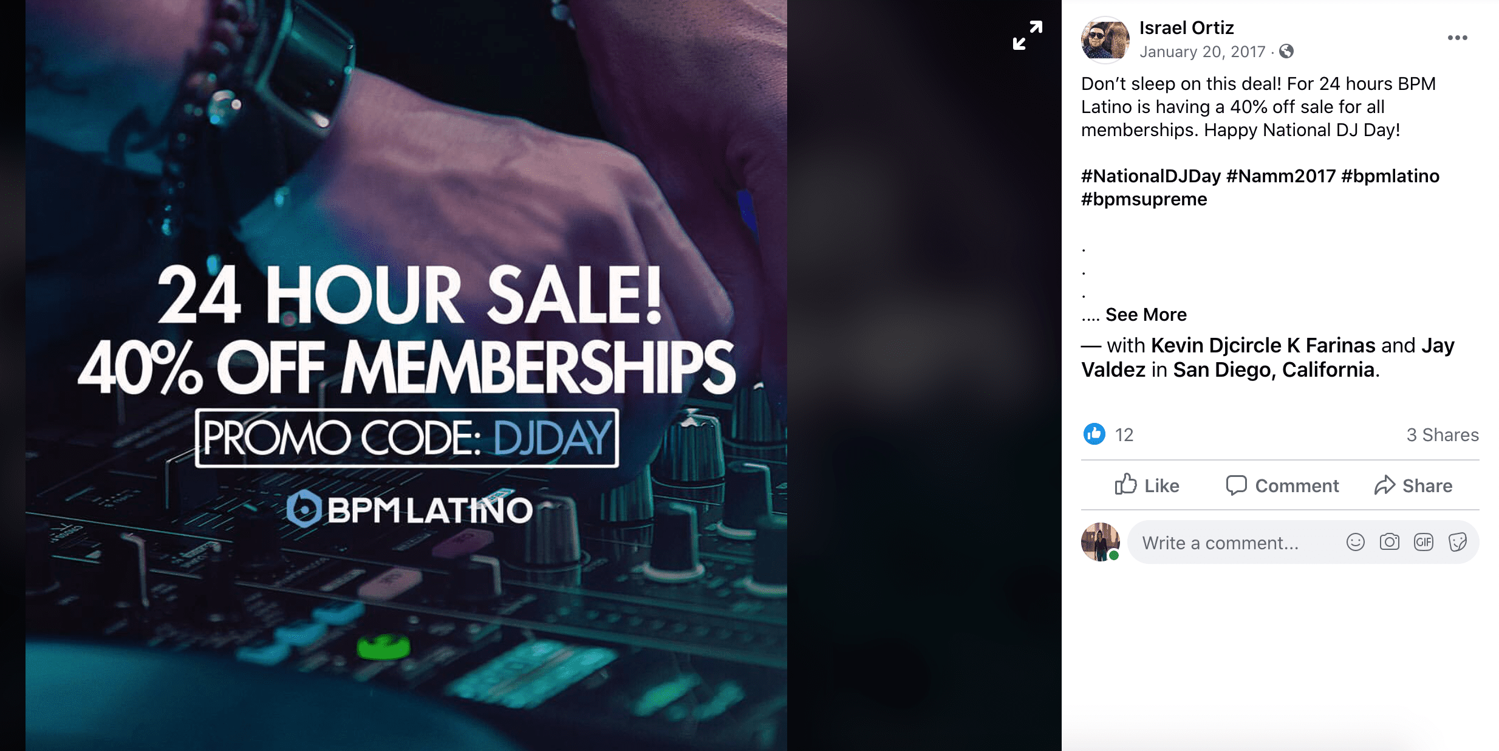Open Israel Ortiz's profile picture
1499x751 pixels.
coord(1105,40)
